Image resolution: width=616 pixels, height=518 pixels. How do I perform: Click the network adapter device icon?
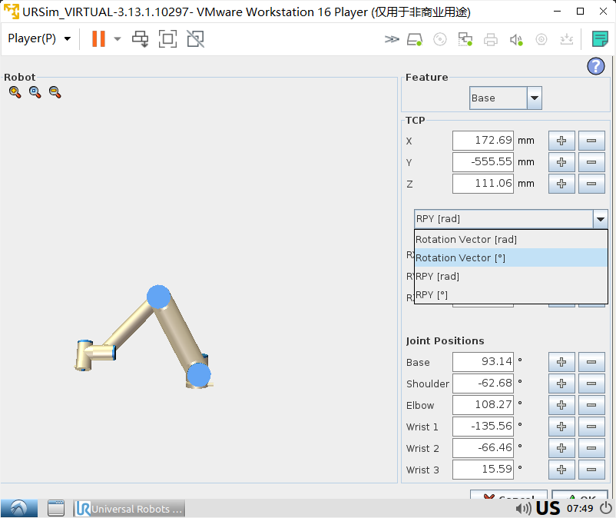[x=465, y=38]
